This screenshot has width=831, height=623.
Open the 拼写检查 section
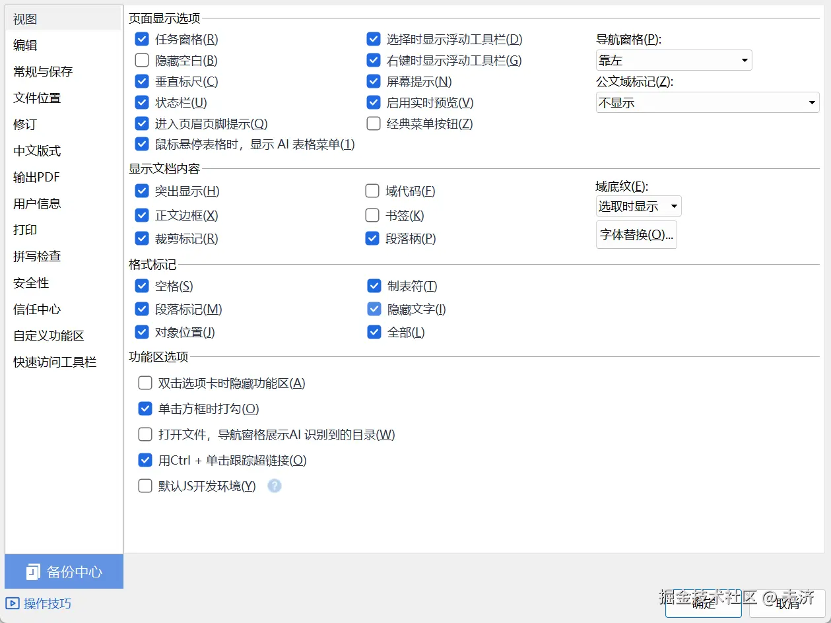(63, 256)
